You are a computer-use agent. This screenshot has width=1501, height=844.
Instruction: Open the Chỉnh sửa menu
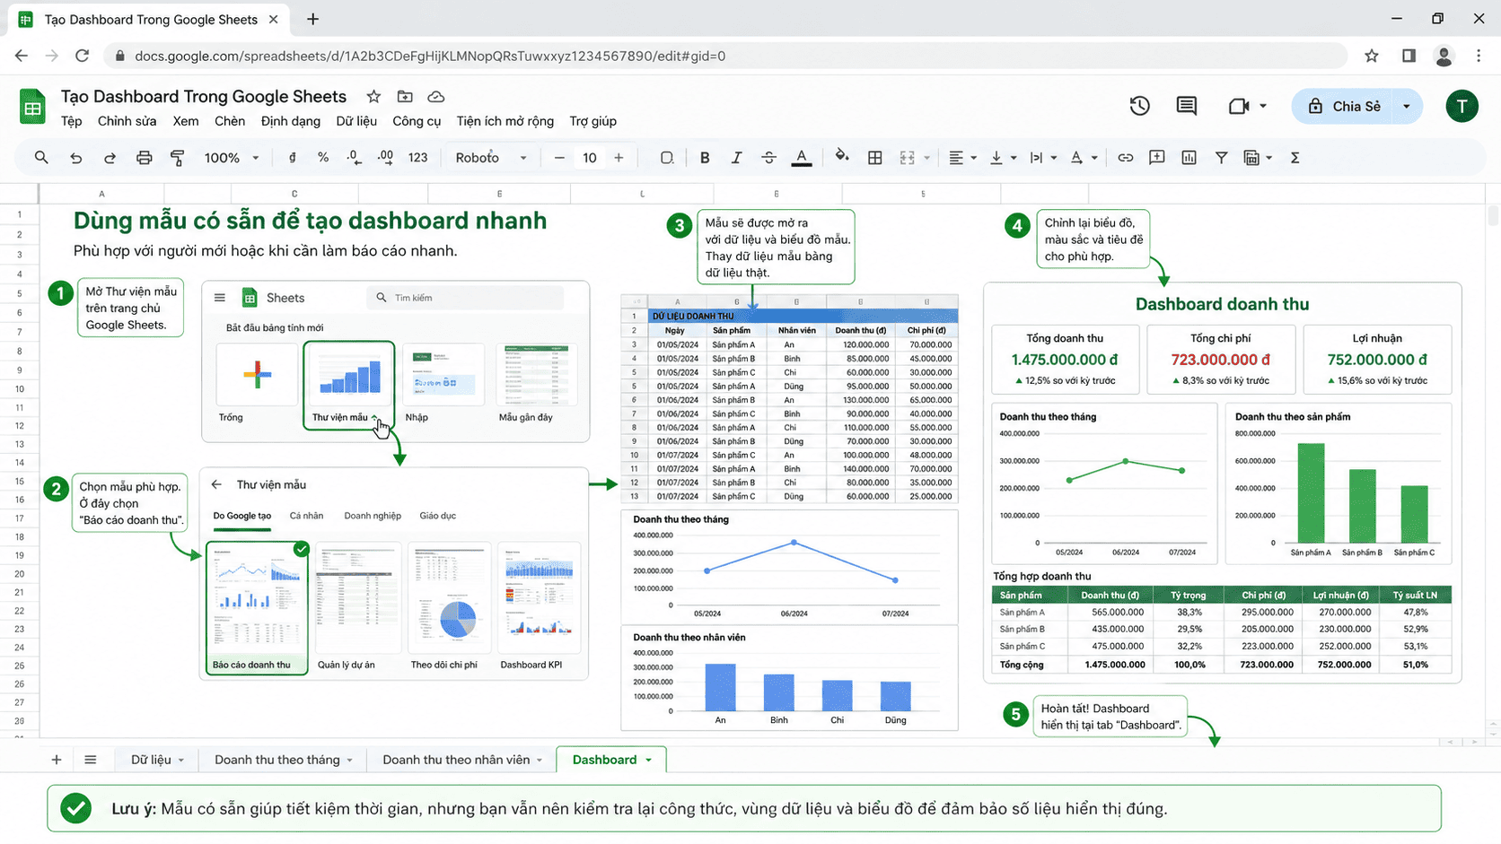coord(127,121)
